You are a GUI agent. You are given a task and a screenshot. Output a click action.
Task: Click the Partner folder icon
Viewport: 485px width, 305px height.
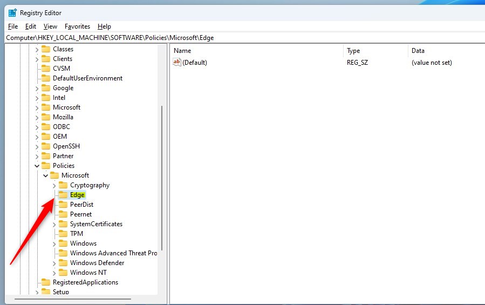[x=46, y=156]
